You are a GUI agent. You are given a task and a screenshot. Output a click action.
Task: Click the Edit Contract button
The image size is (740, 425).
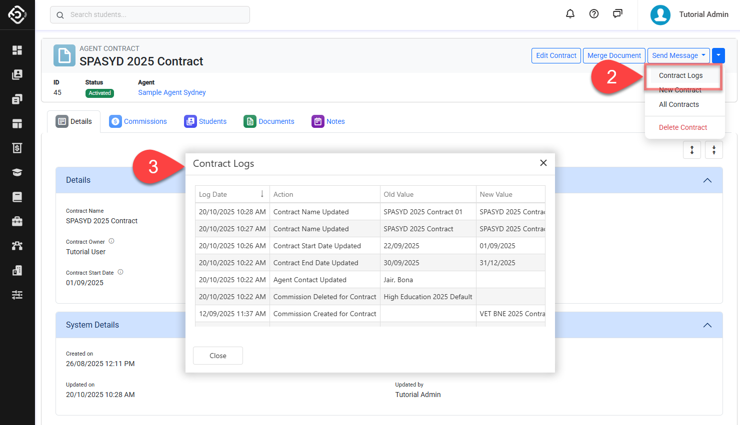(556, 55)
